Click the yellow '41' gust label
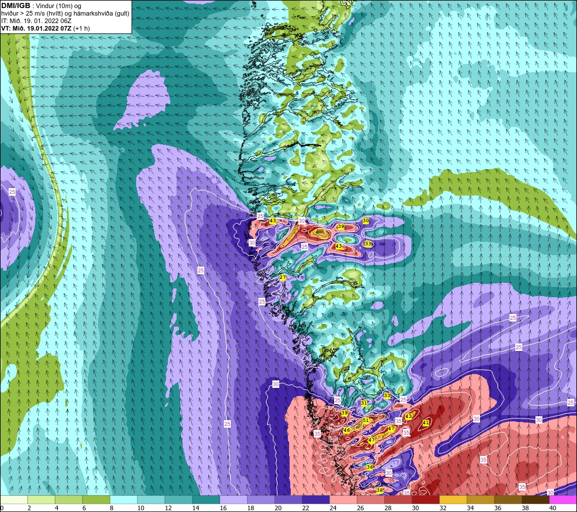The height and width of the screenshot is (512, 577). (426, 423)
